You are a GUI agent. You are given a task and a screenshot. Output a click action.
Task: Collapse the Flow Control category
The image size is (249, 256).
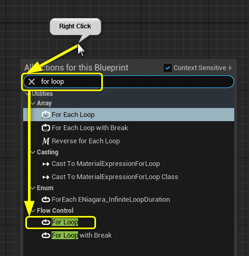coord(33,211)
